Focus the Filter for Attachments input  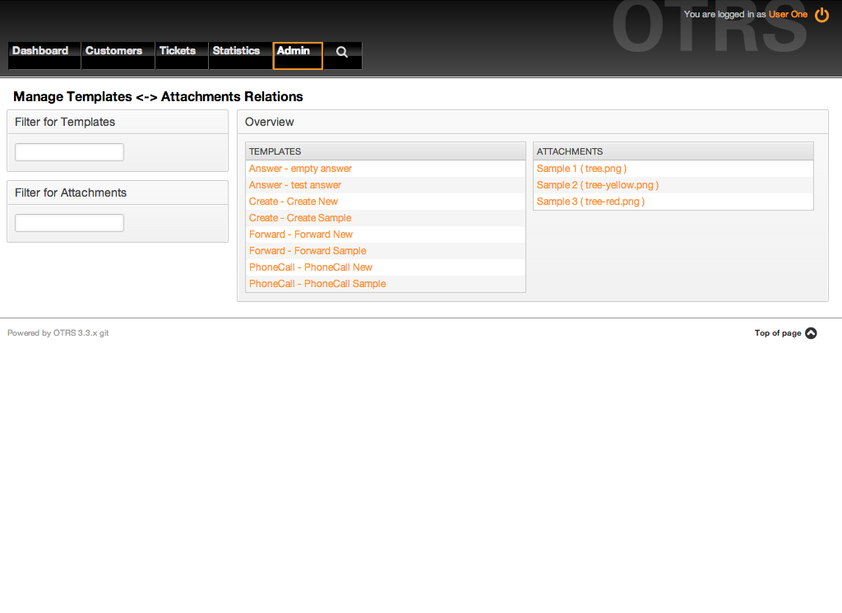(69, 223)
